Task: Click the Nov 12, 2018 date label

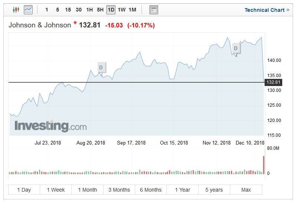Action: coord(217,143)
